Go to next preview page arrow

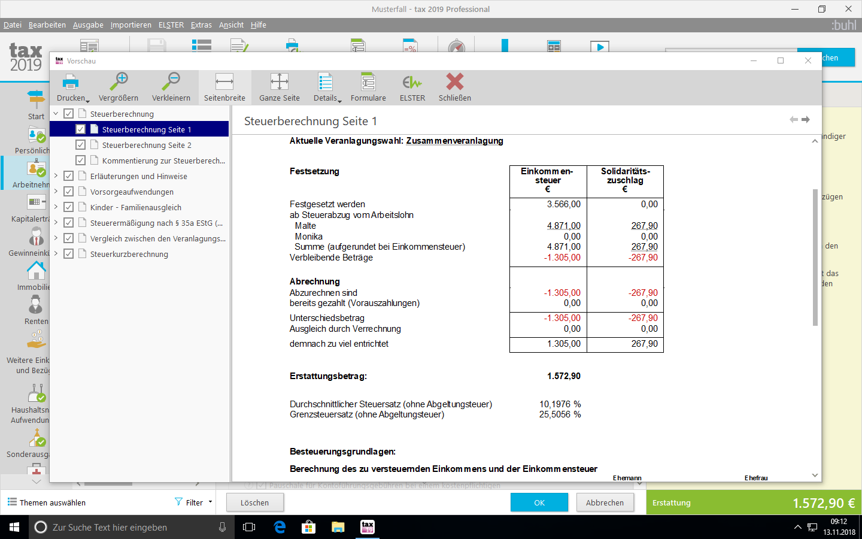[806, 120]
